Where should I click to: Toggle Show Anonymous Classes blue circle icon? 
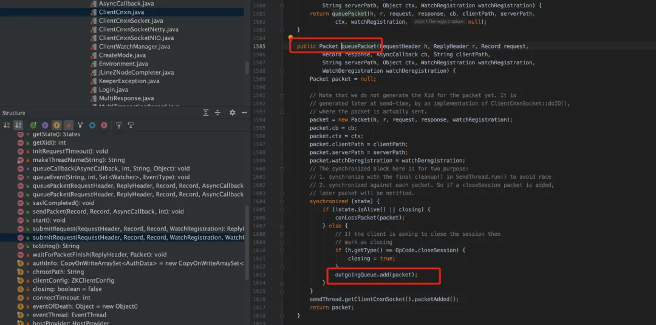(92, 125)
